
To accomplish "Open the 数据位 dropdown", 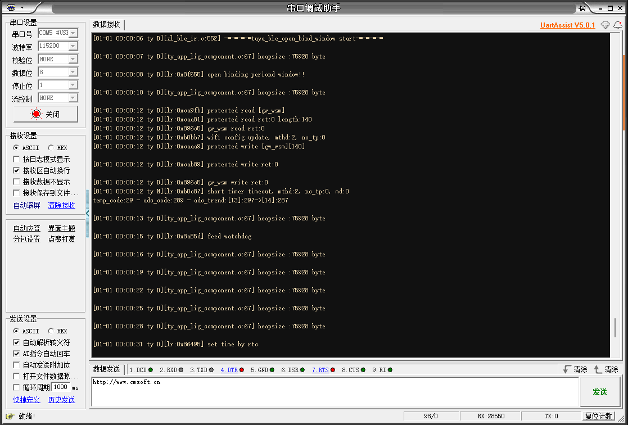I will 73,72.
